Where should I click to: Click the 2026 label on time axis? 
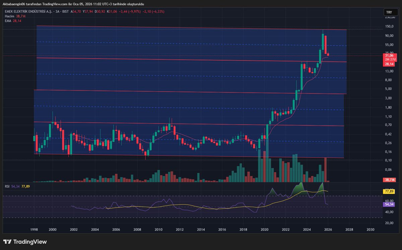click(328, 230)
